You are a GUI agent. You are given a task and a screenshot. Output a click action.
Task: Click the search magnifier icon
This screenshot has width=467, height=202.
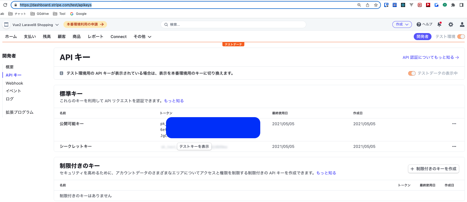(x=166, y=25)
